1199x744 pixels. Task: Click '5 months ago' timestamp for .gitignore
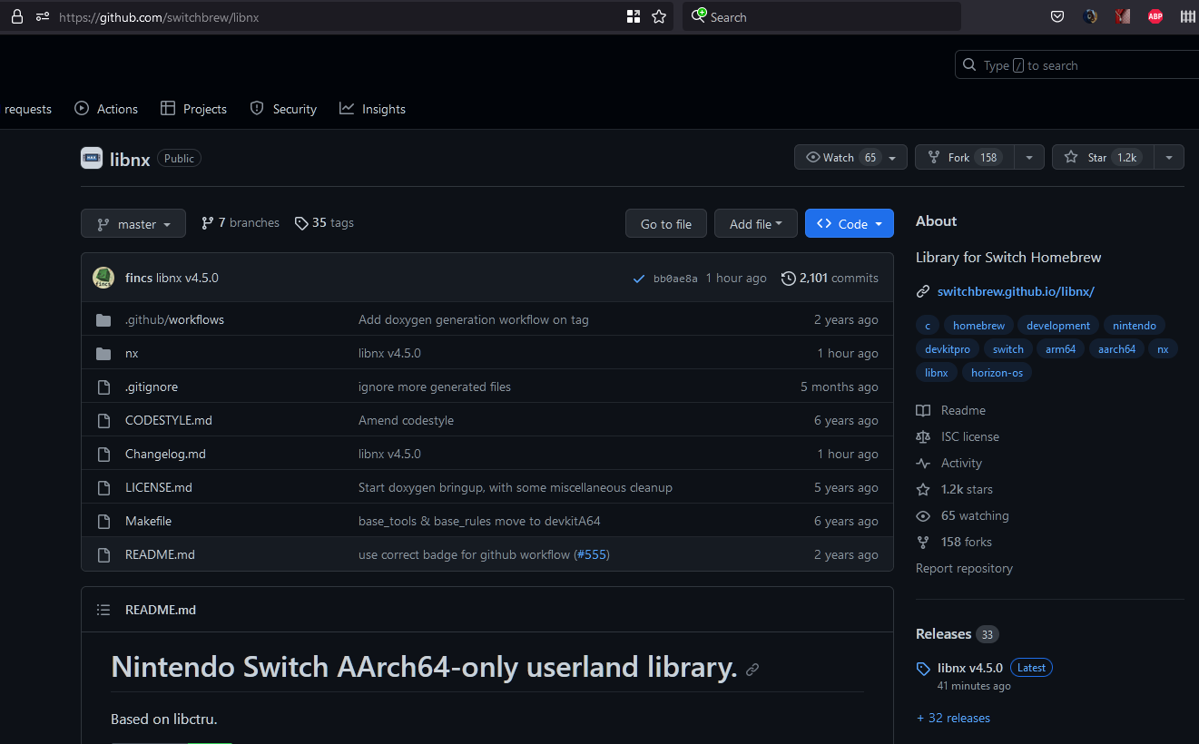[x=840, y=387]
